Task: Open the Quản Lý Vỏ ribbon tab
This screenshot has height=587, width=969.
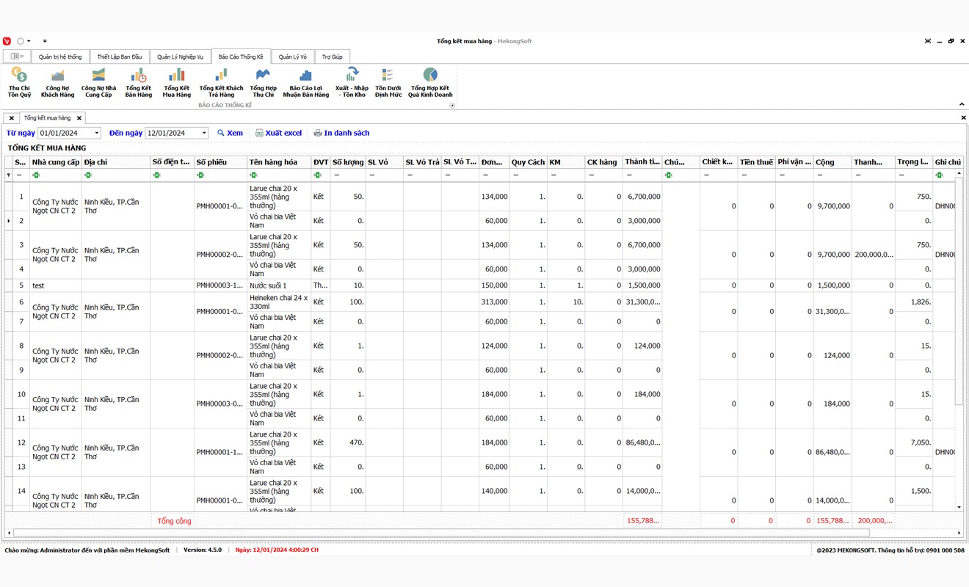Action: point(292,56)
